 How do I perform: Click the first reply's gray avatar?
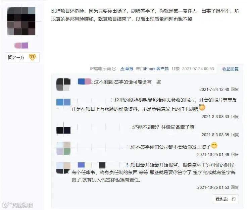(63, 85)
